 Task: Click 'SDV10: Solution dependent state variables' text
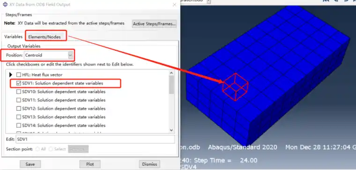[64, 92]
